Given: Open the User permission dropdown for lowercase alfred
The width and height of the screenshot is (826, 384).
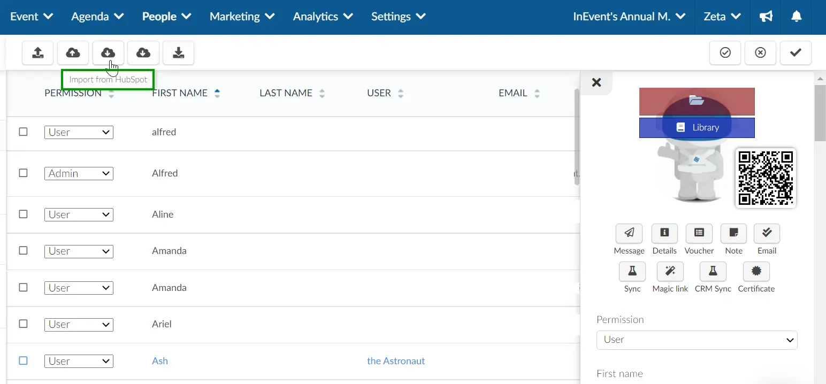Looking at the screenshot, I should point(79,132).
